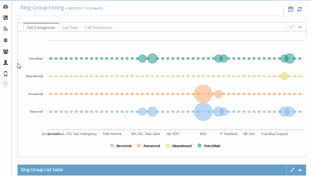Select the queue list sidebar icon
Viewport: 311px width, 176px height.
point(6,40)
